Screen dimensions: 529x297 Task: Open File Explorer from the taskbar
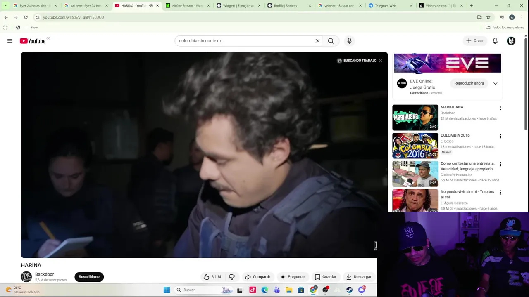click(x=289, y=290)
